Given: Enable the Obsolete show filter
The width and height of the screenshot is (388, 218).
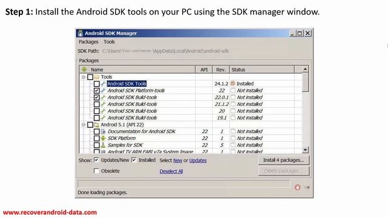Looking at the screenshot, I should click(96, 171).
